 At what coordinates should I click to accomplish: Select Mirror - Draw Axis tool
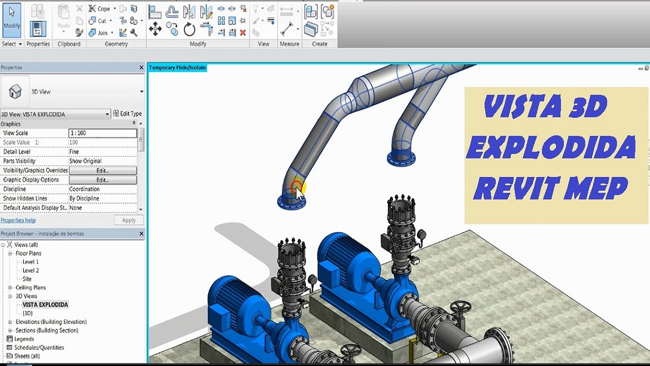[206, 12]
